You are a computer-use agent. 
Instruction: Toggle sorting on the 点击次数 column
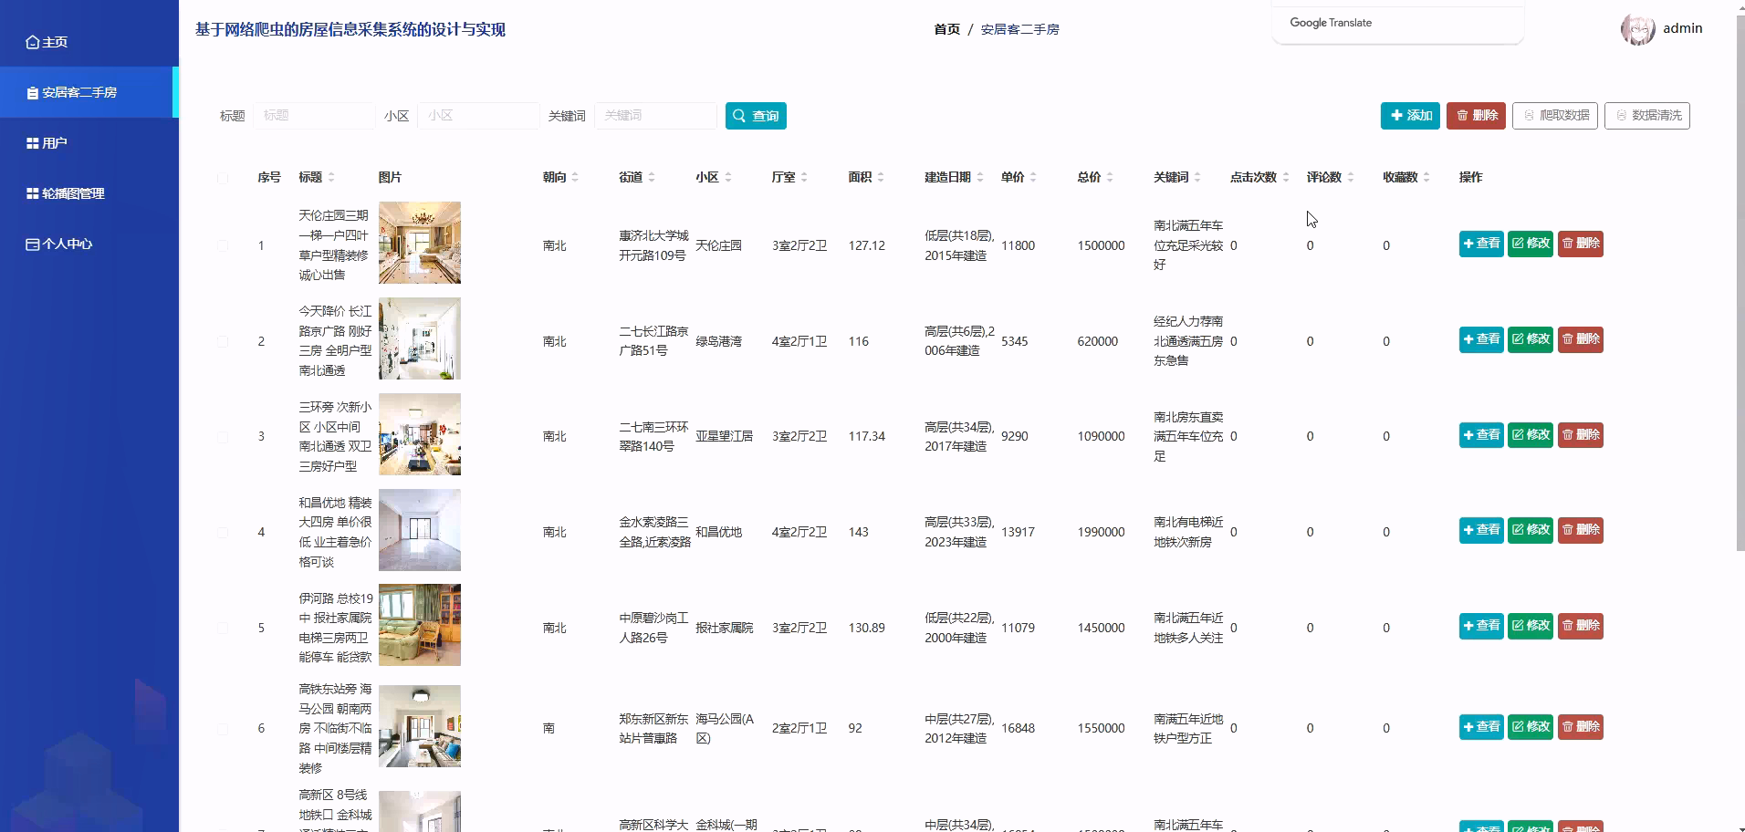[1286, 177]
